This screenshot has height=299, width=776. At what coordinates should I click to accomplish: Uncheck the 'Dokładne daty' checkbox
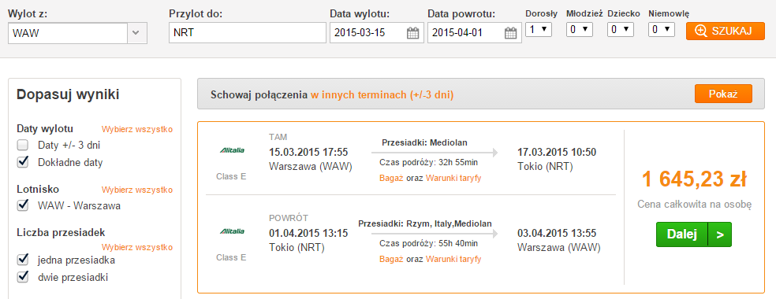click(22, 162)
